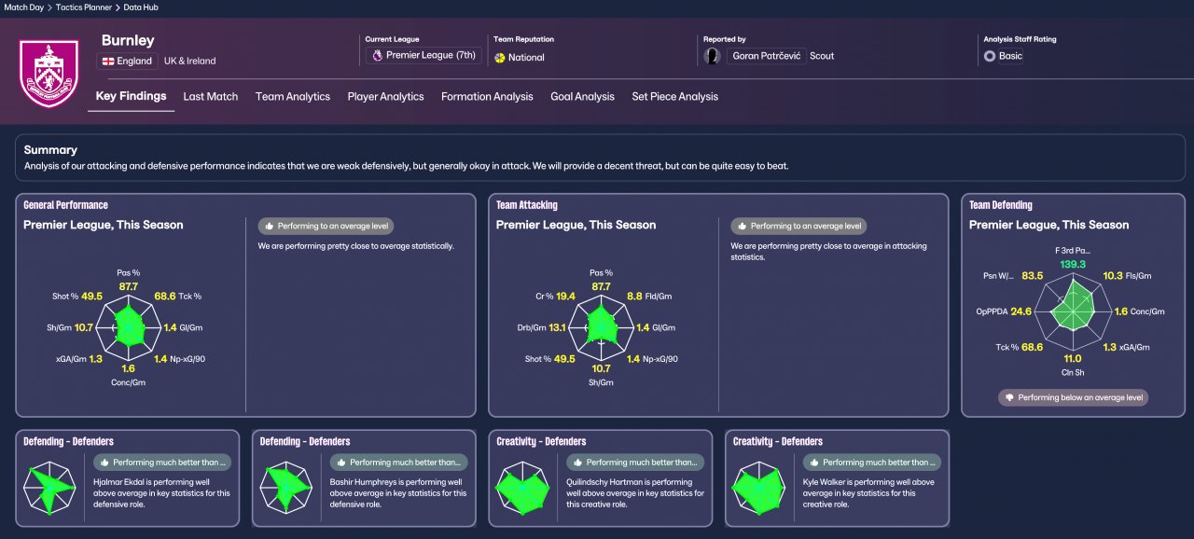Screen dimensions: 1194x539
Task: Click the England nation button
Action: (127, 61)
